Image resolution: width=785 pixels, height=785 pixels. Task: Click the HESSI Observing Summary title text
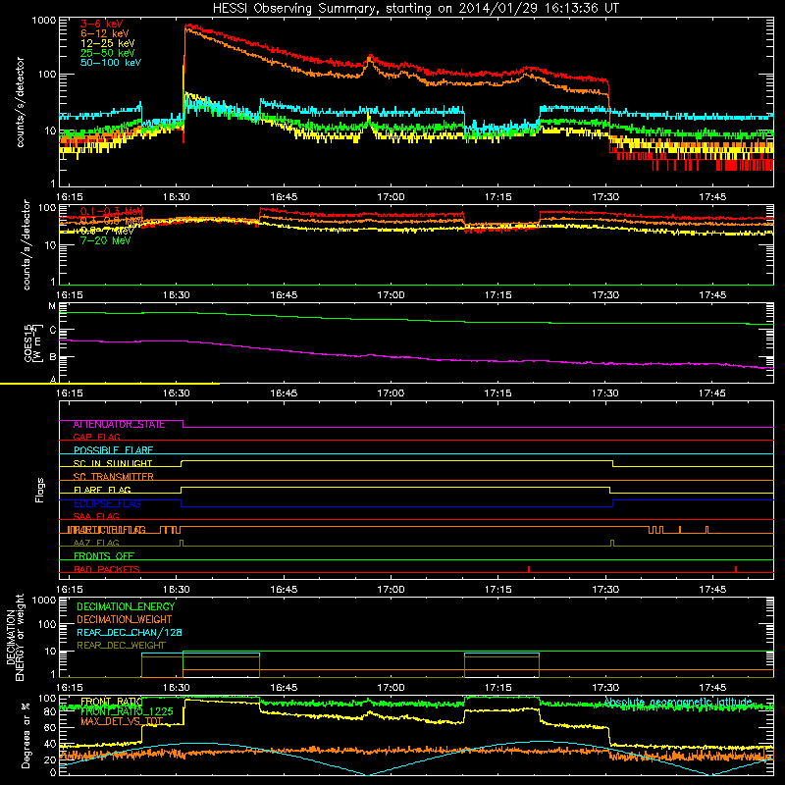[415, 9]
